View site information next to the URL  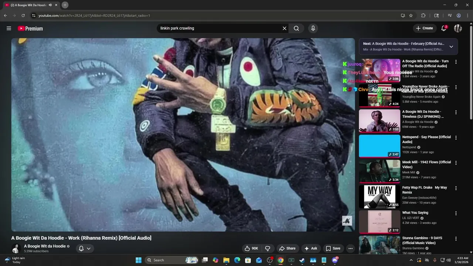pyautogui.click(x=34, y=16)
